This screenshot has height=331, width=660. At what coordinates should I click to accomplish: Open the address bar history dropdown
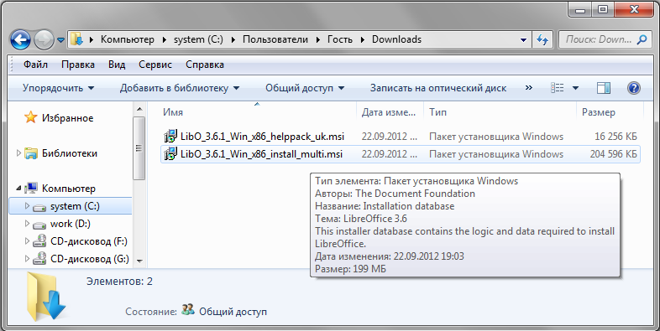[523, 40]
